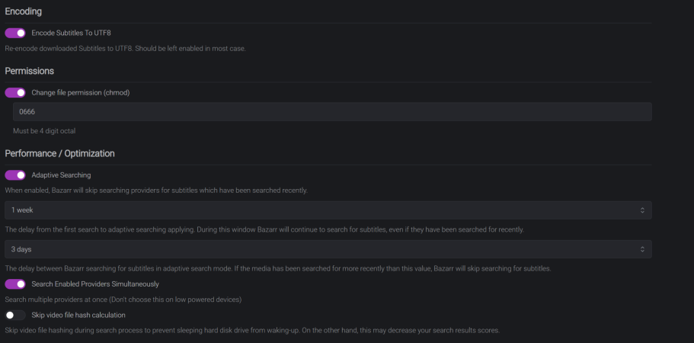Enable the Skip video file hash switch
This screenshot has width=694, height=343.
pos(15,315)
